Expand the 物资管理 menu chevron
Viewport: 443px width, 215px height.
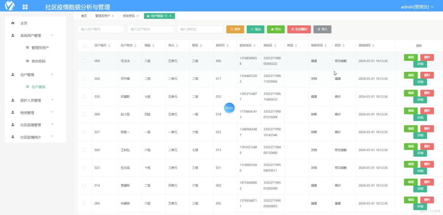tap(52, 112)
